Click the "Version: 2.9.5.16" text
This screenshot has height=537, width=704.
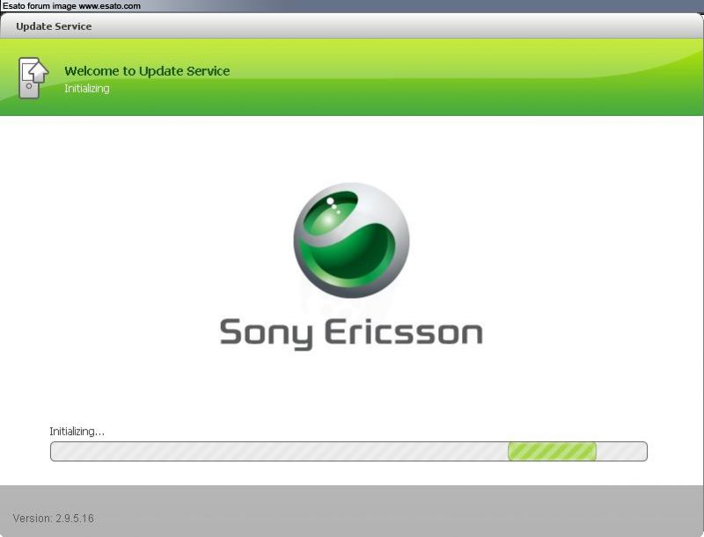[x=54, y=519]
